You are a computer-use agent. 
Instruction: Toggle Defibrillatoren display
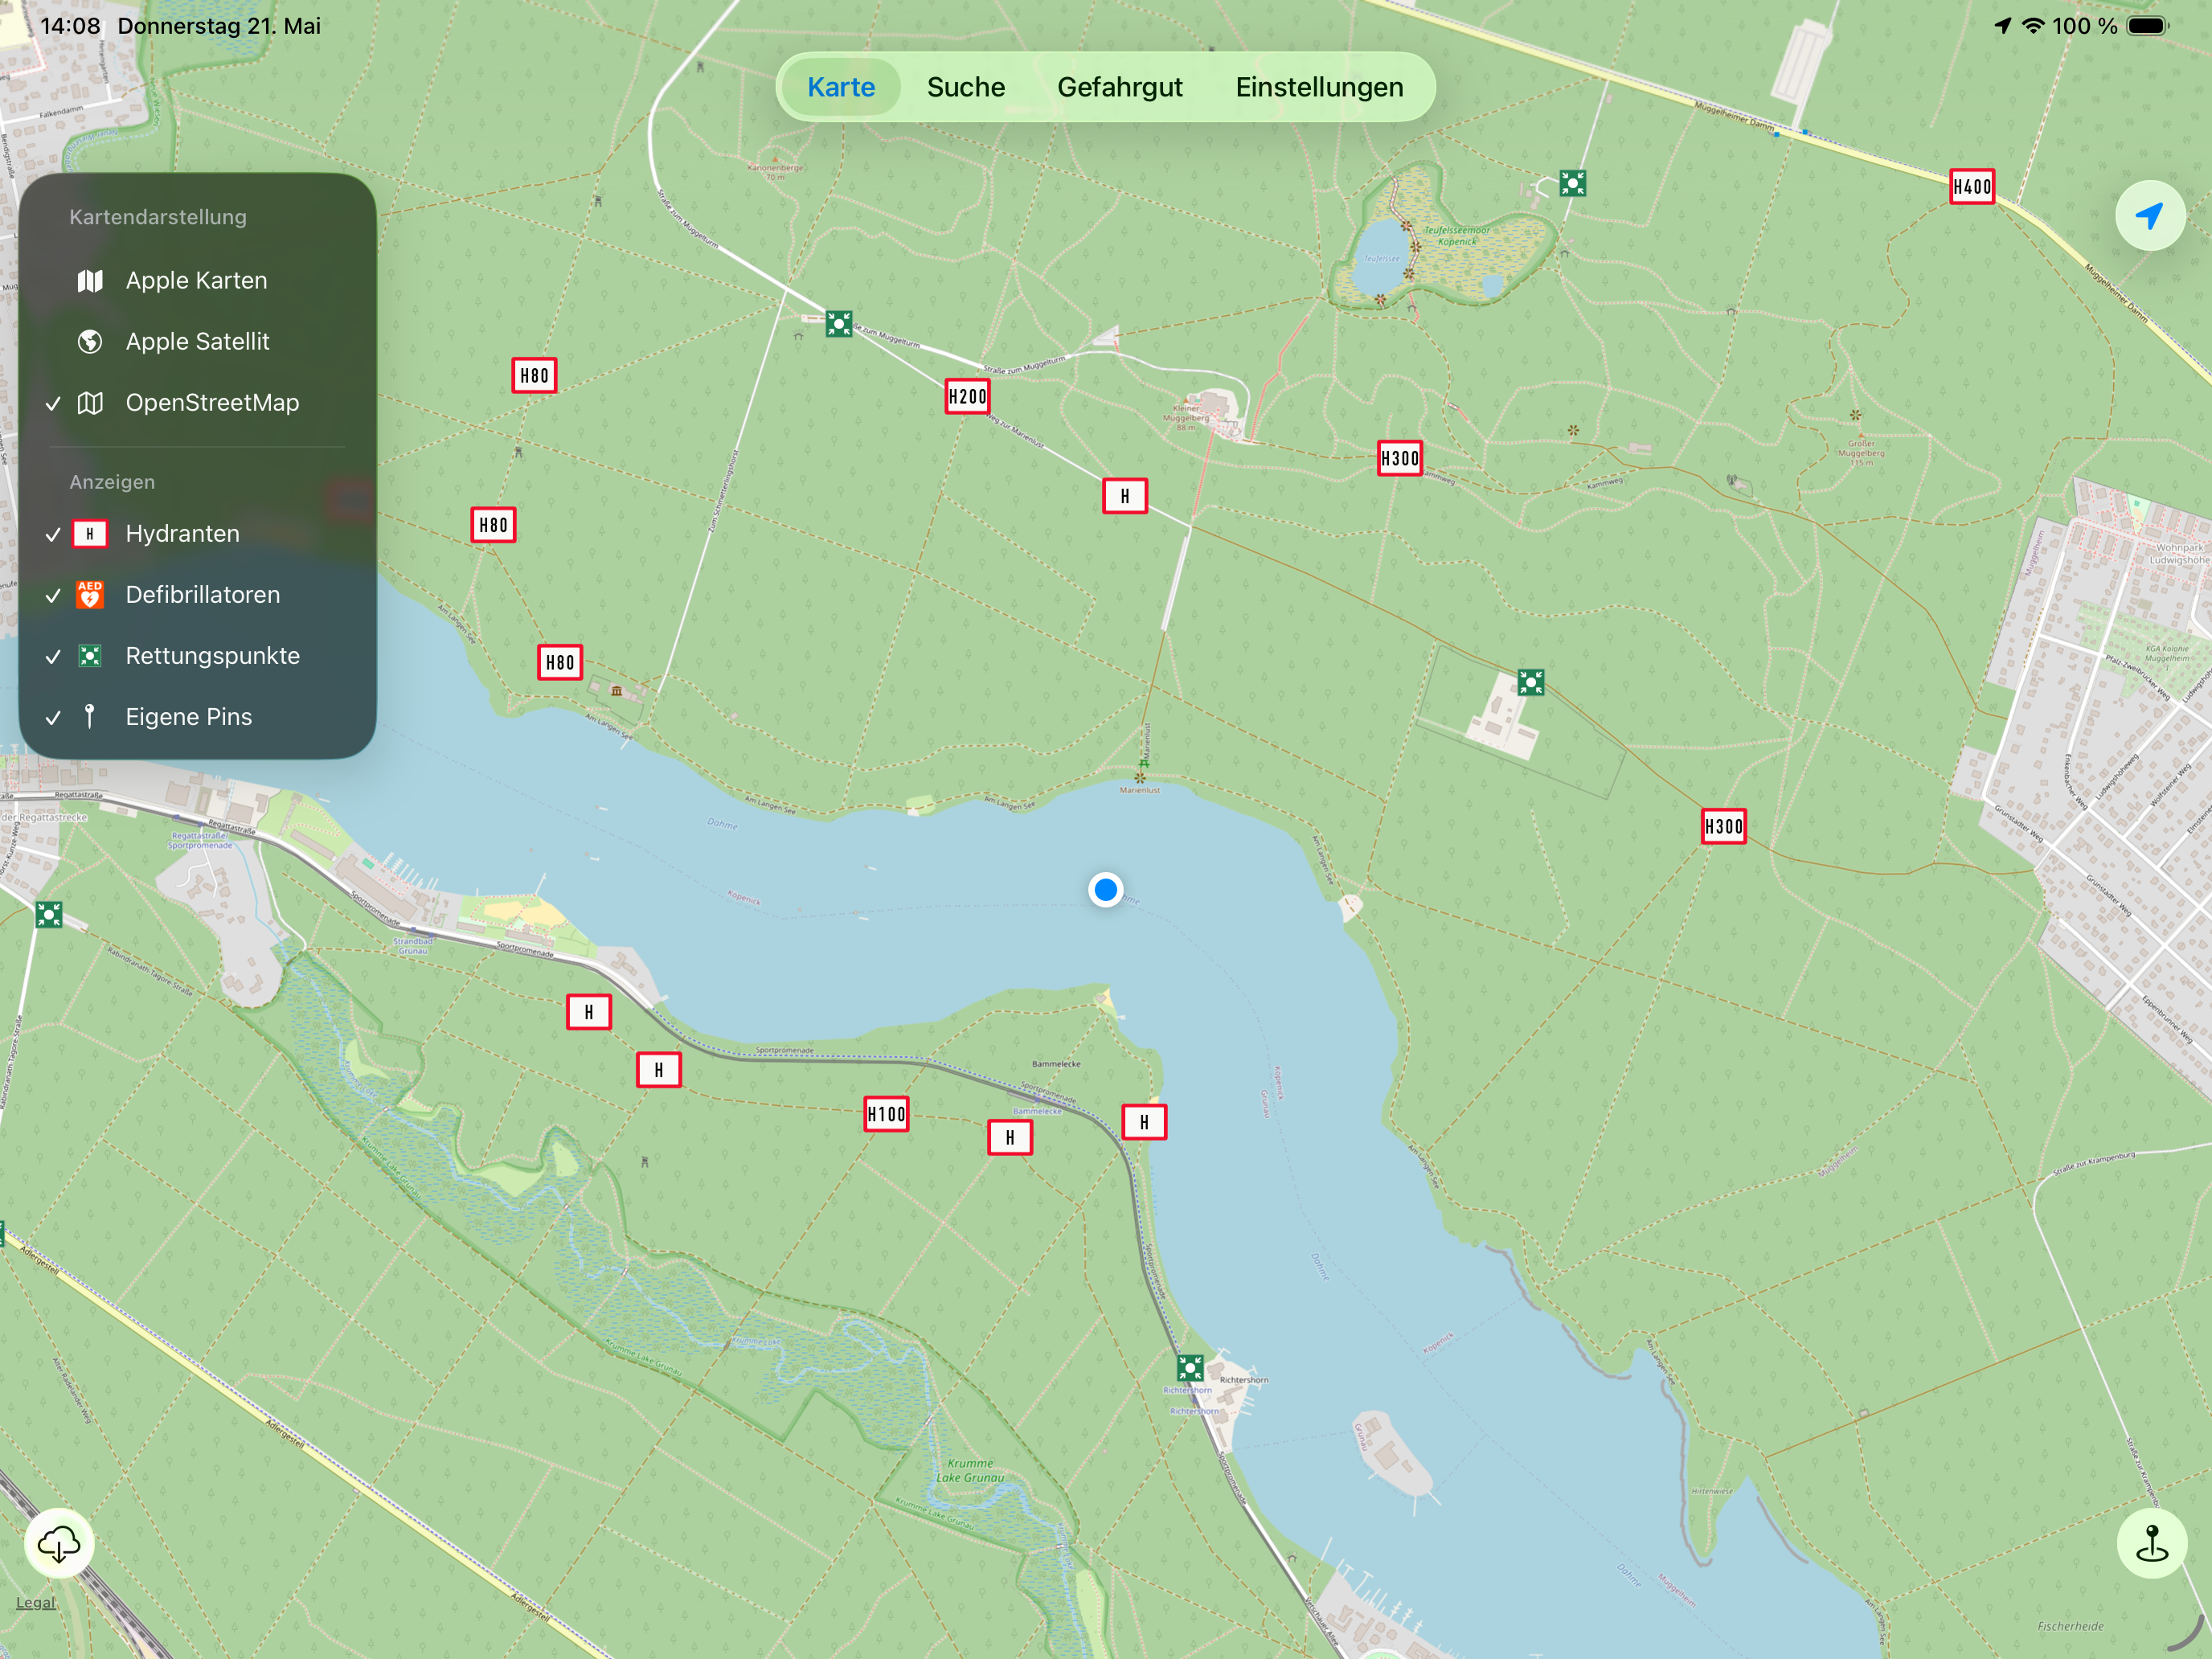pos(197,594)
